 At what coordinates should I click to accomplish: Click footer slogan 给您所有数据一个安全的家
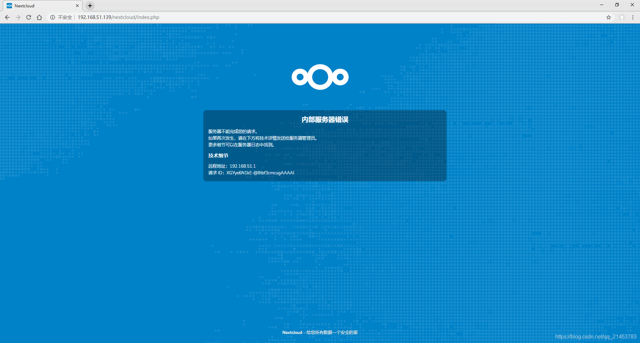point(332,332)
